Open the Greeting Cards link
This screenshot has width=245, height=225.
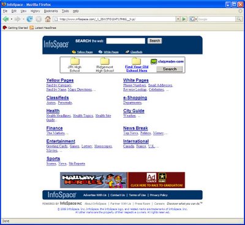tap(57, 146)
